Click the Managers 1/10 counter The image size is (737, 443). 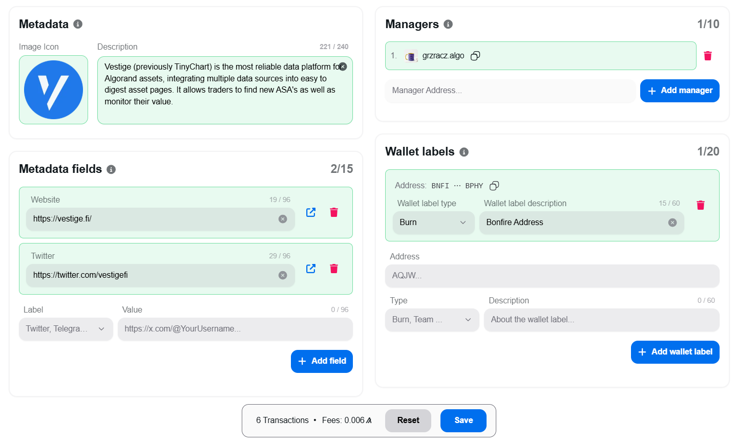click(708, 24)
